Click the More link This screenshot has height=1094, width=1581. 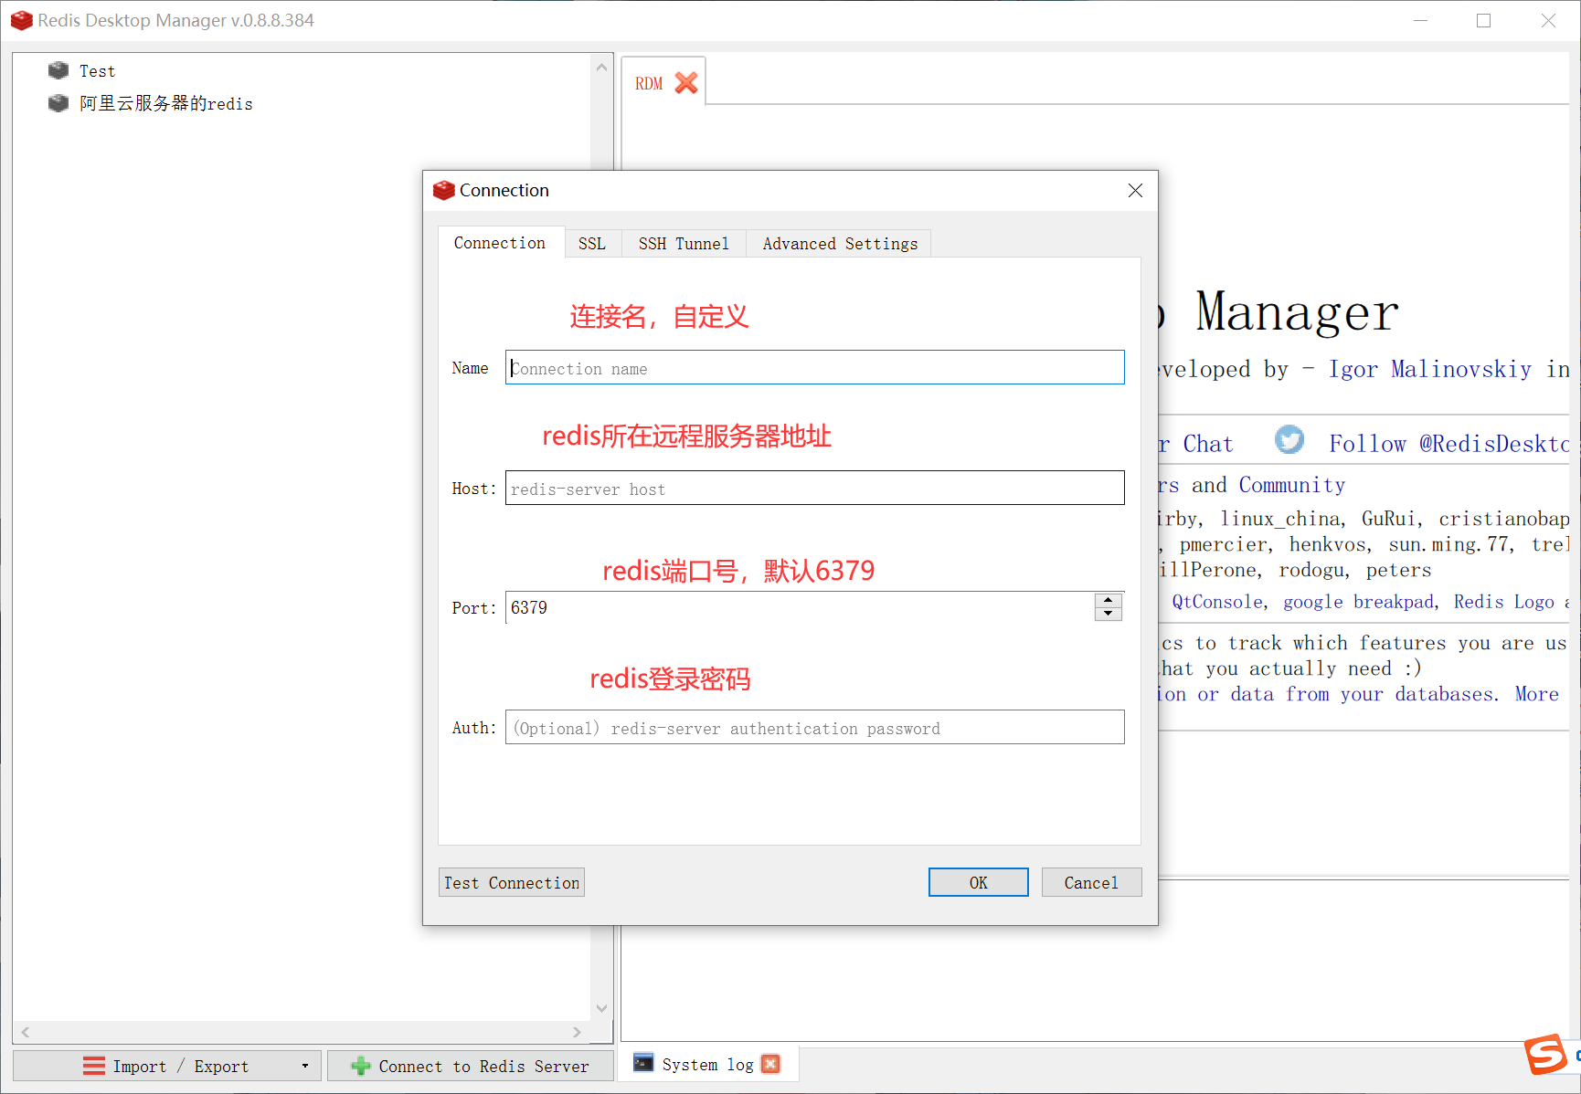[x=1536, y=694]
